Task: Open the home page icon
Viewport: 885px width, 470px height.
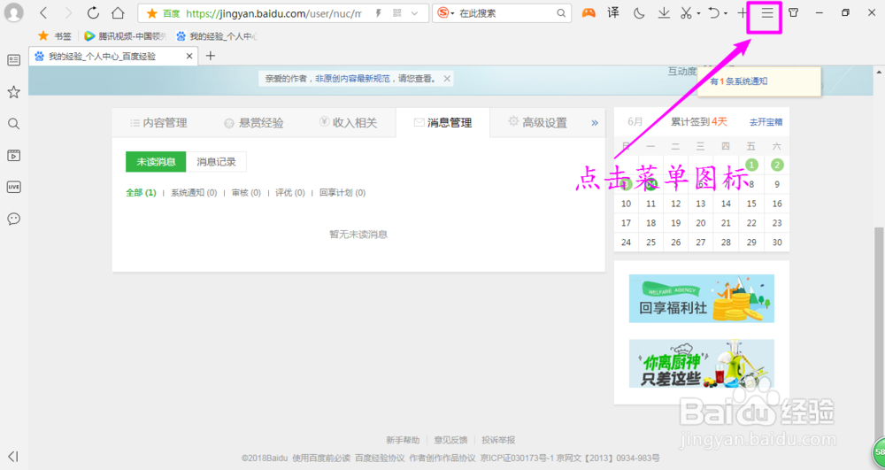Action: 118,13
